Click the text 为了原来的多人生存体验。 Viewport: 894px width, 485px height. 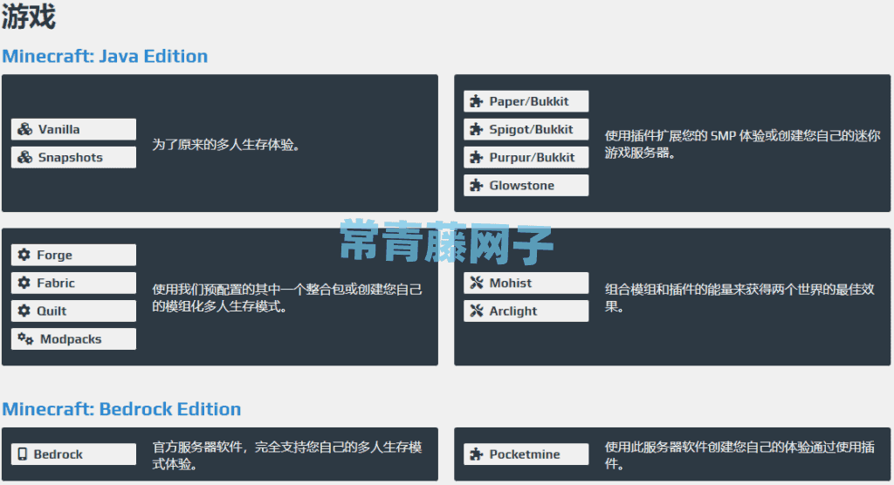[226, 145]
